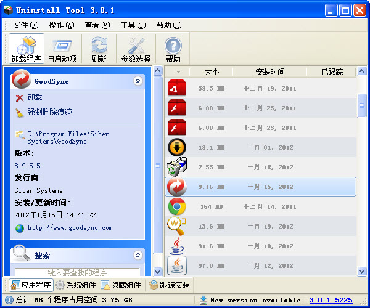Select the 一月 01, 2012 date cell
The height and width of the screenshot is (308, 370).
(x=270, y=147)
